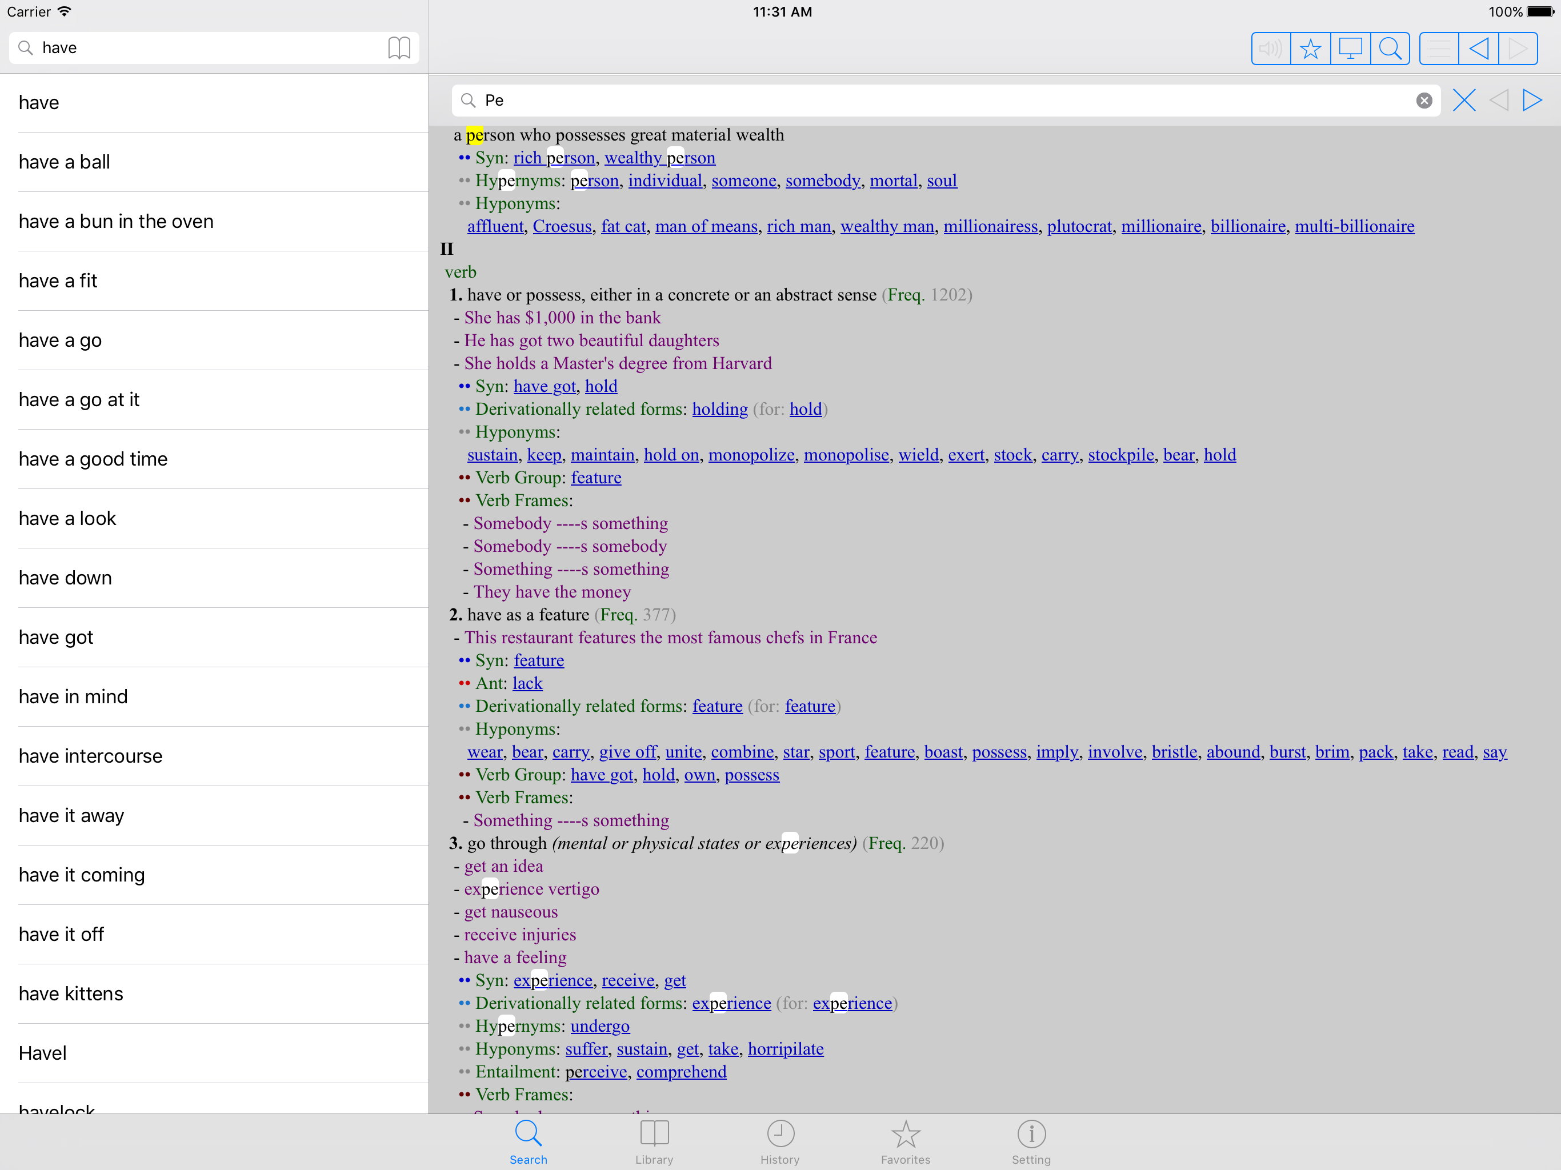Tap the 'have' dictionary search field

coord(205,48)
